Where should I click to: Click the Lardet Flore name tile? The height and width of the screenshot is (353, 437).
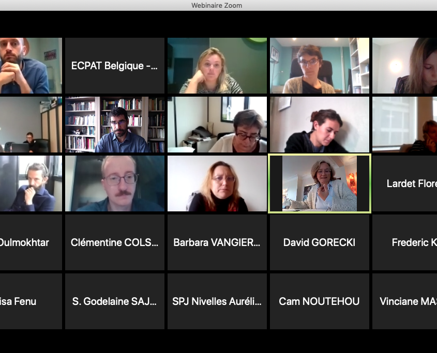(404, 183)
